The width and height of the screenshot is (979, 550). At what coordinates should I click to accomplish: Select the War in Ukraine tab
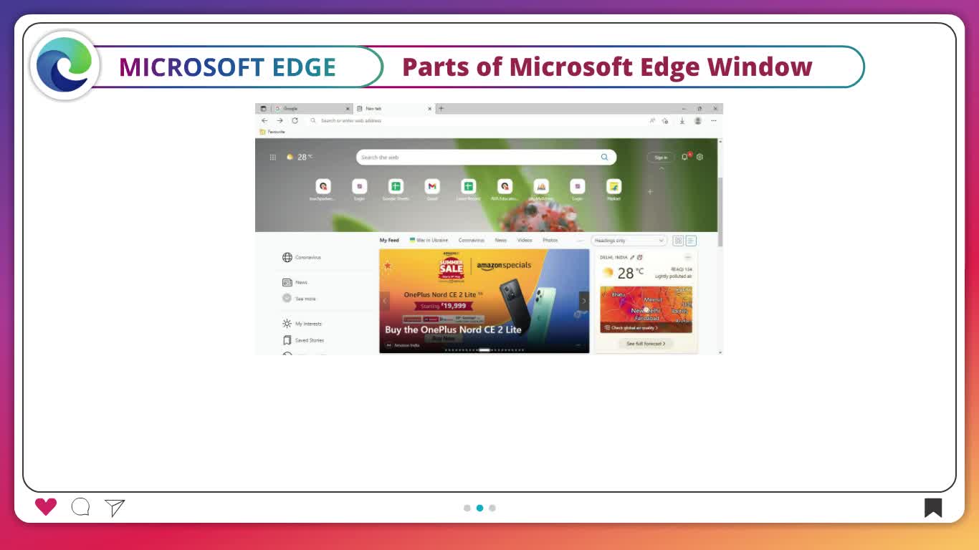tap(429, 241)
